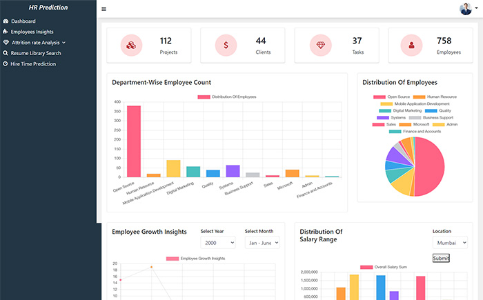Viewport: 483px width, 300px height.
Task: Click the Digital Marketing bar
Action: point(193,172)
